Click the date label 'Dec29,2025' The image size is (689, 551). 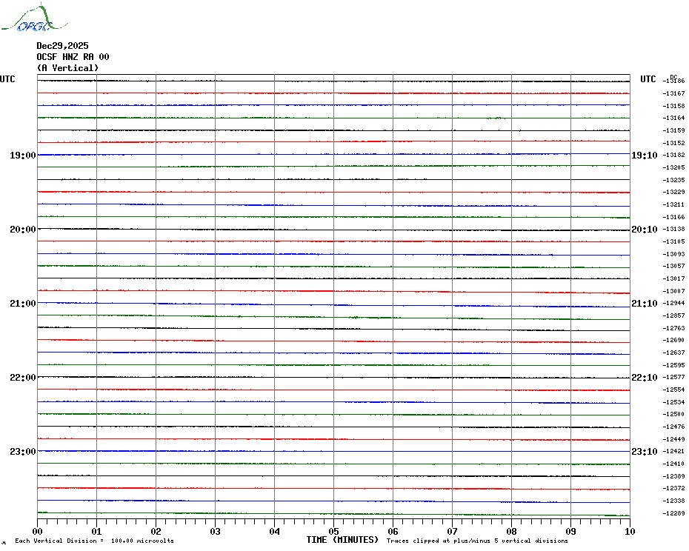(x=62, y=46)
